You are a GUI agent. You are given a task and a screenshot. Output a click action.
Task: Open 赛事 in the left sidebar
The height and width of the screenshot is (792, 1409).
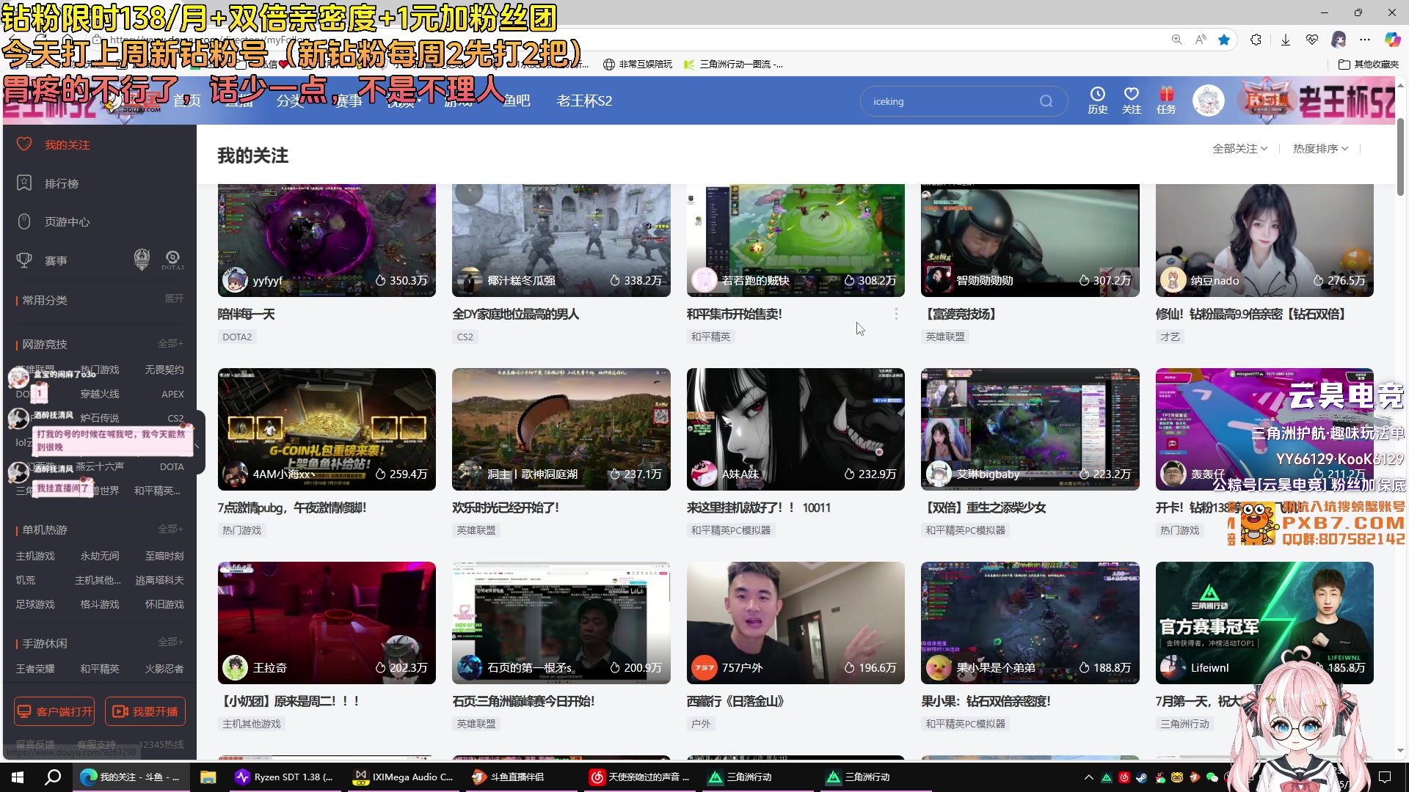(56, 260)
